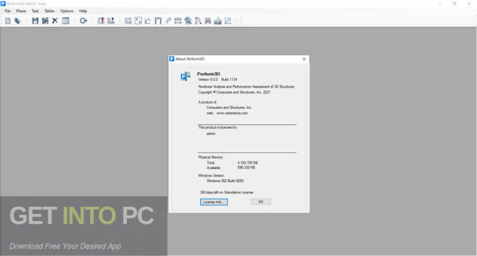Viewport: 477px width, 256px height.
Task: Open the File menu
Action: click(x=7, y=11)
